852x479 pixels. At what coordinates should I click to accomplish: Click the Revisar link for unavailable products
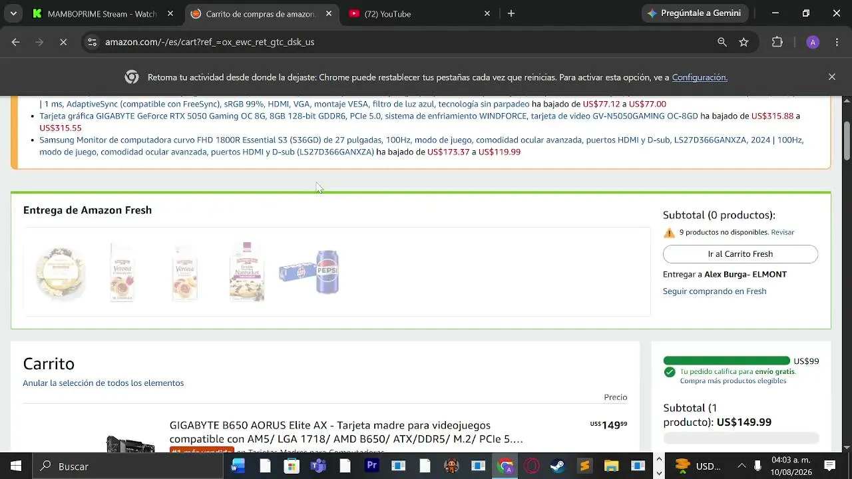coord(782,232)
